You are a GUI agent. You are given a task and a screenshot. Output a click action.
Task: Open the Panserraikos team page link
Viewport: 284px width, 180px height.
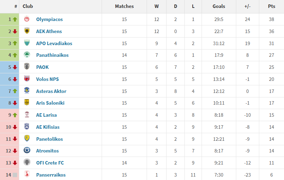(x=51, y=175)
